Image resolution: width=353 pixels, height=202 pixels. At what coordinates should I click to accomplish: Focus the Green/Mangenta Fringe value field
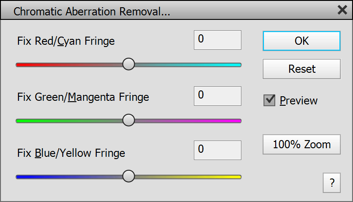[217, 95]
